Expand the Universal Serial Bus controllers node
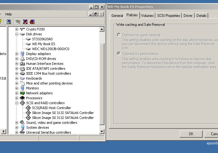 pyautogui.click(x=17, y=132)
